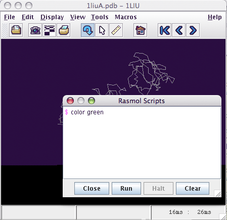Image resolution: width=227 pixels, height=220 pixels.
Task: Open the Macros menu
Action: click(x=126, y=17)
